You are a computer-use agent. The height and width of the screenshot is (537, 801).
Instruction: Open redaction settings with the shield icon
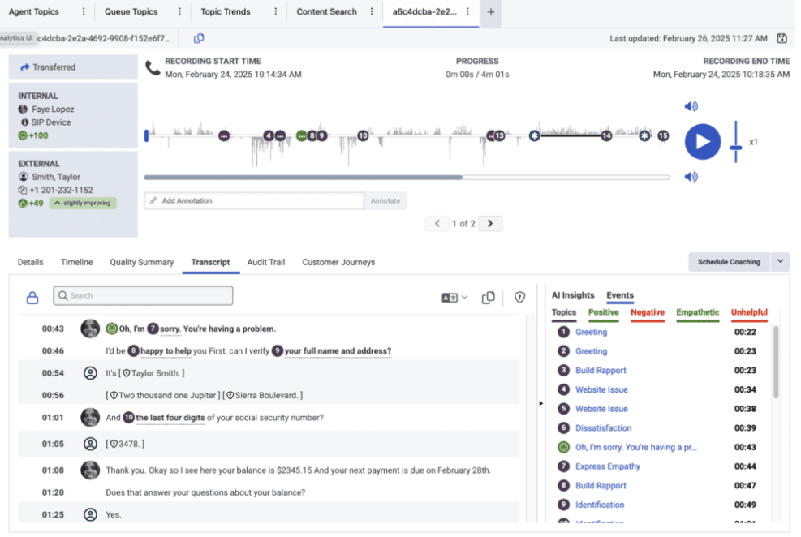click(x=519, y=298)
